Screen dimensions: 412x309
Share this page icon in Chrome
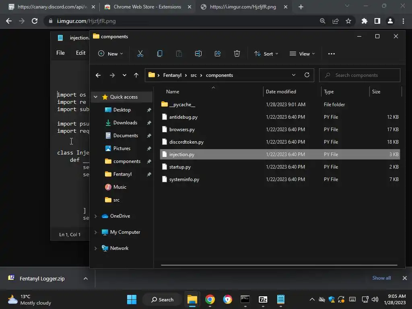pos(335,21)
